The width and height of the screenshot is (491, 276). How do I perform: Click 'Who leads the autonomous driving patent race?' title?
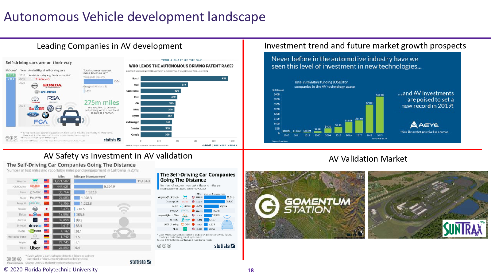tap(181, 66)
